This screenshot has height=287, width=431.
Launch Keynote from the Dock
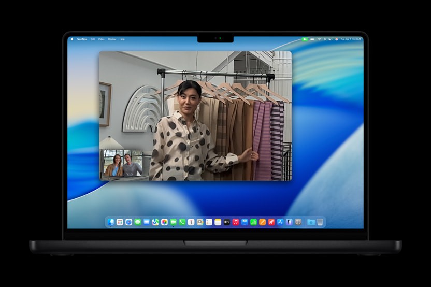(x=245, y=222)
